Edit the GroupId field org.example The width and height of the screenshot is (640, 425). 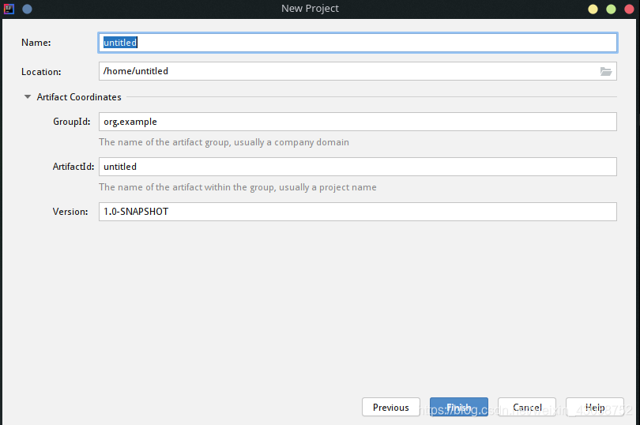[358, 122]
